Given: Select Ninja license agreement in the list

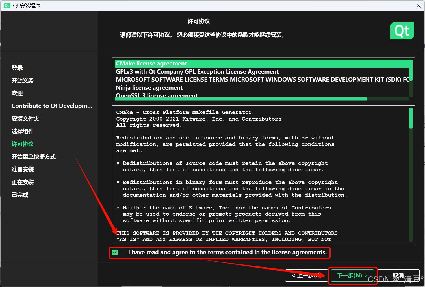Looking at the screenshot, I should pos(262,88).
